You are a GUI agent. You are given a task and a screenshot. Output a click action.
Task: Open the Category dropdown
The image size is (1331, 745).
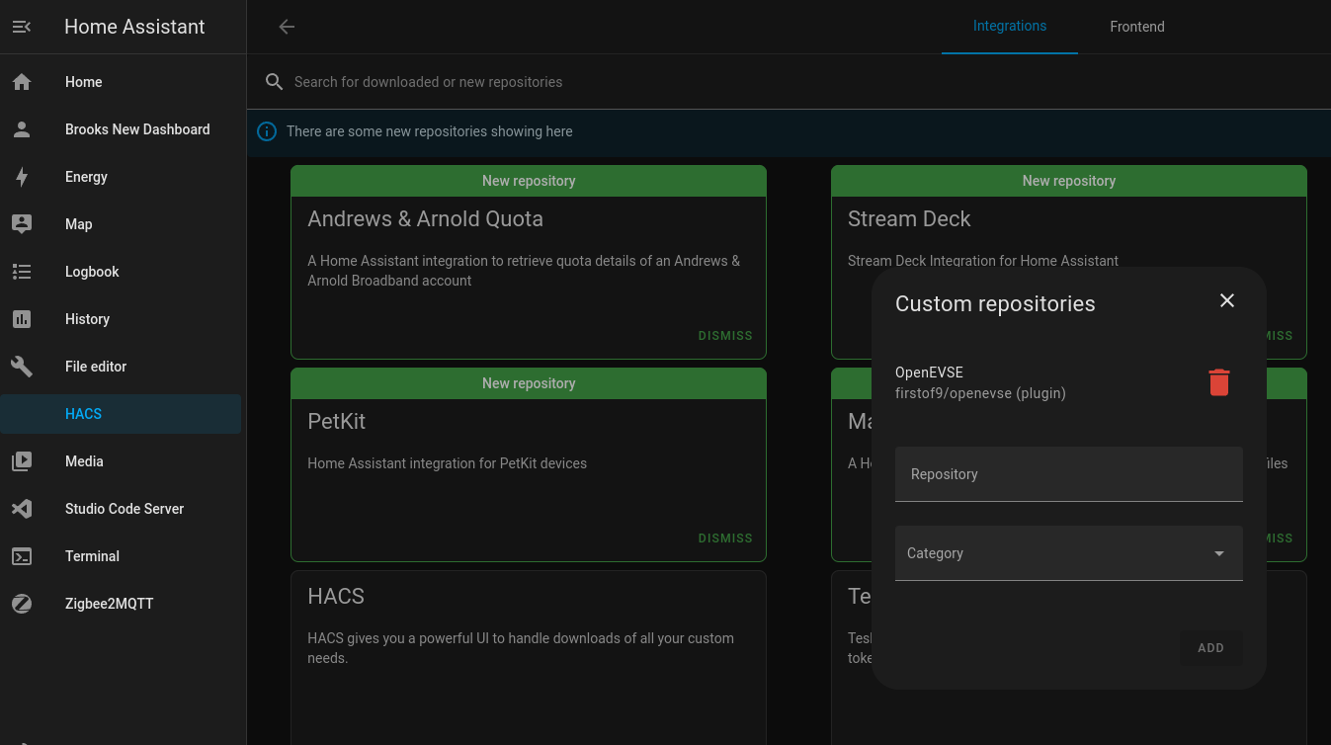coord(1069,553)
